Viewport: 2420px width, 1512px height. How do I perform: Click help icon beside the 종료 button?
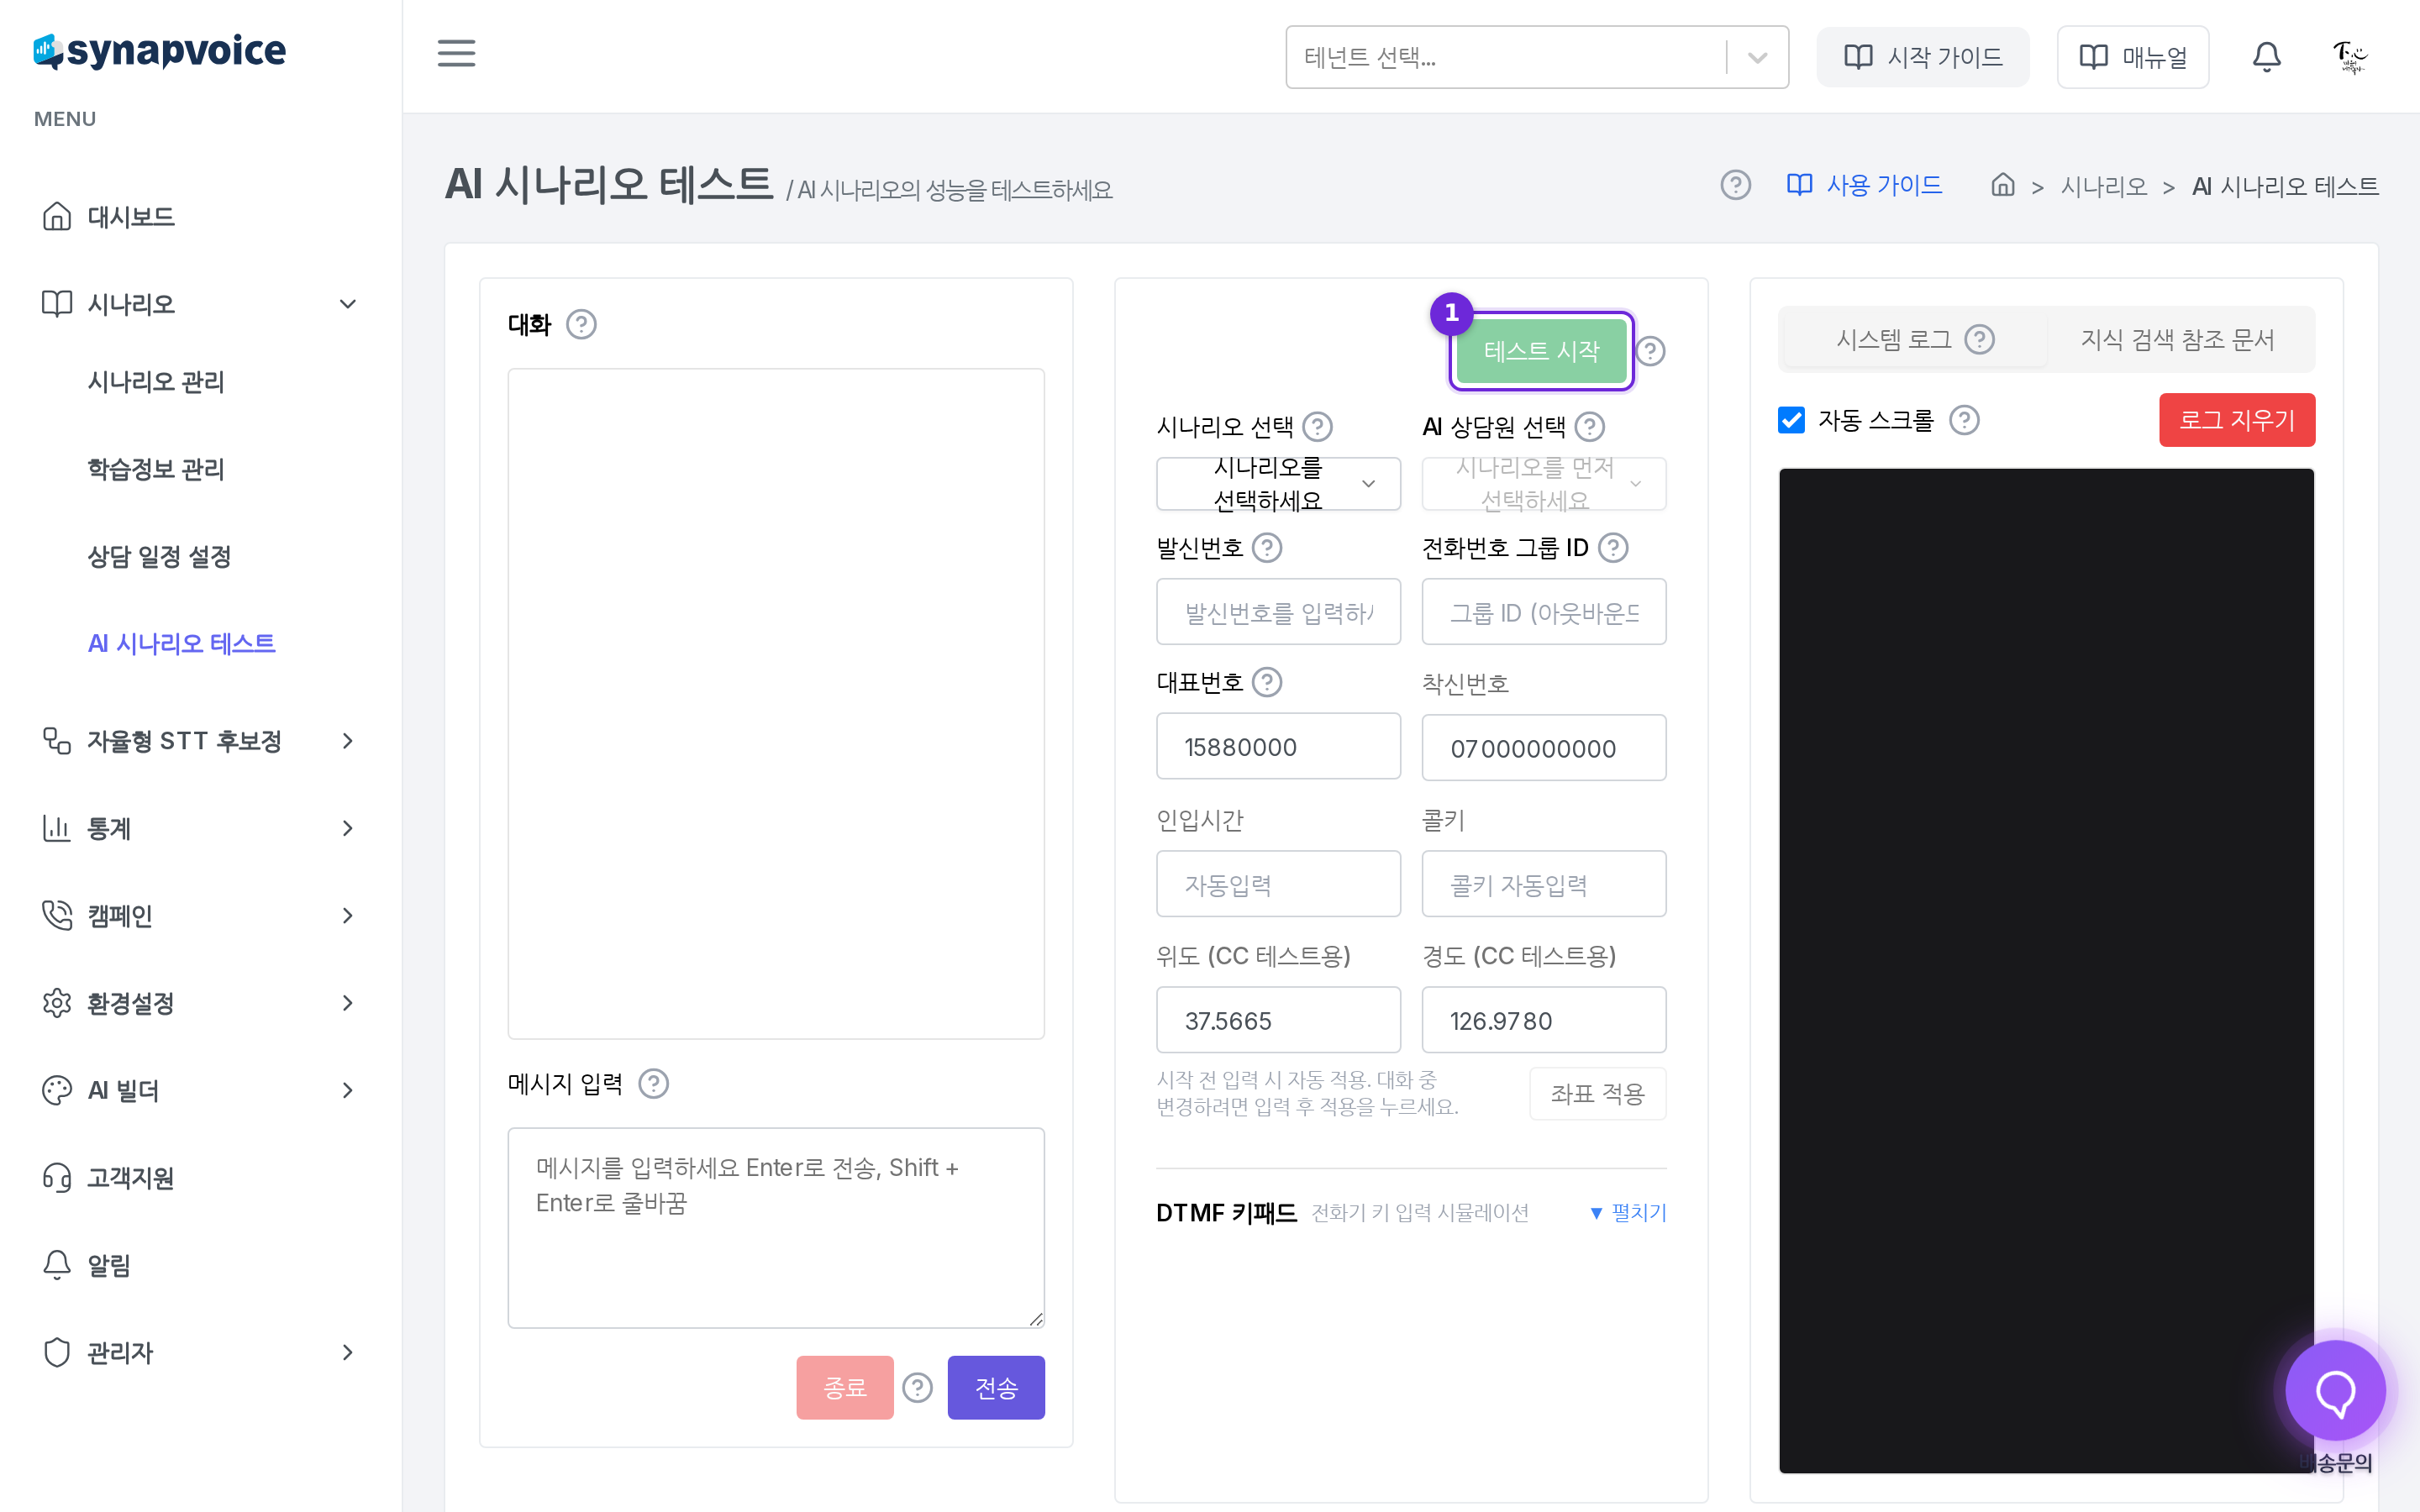917,1387
